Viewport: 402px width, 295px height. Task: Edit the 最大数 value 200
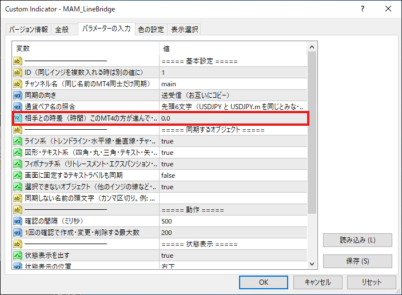point(233,233)
